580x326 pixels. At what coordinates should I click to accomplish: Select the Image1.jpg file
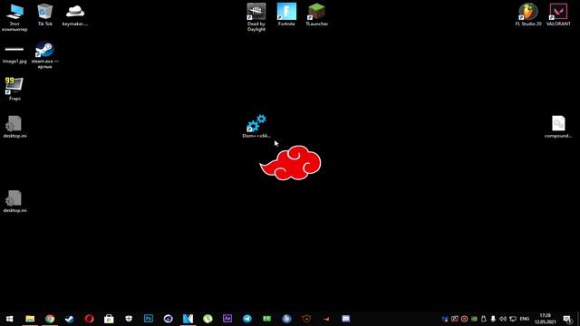14,54
